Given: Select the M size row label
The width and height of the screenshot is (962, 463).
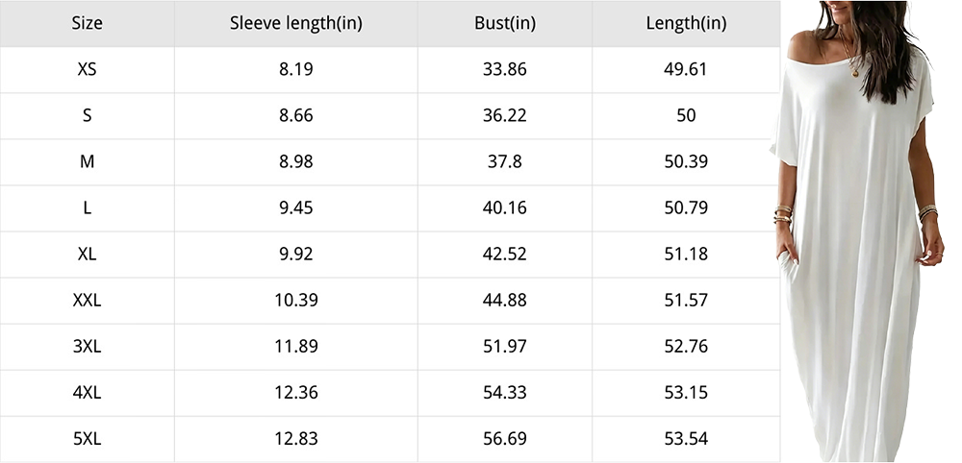Looking at the screenshot, I should 88,161.
